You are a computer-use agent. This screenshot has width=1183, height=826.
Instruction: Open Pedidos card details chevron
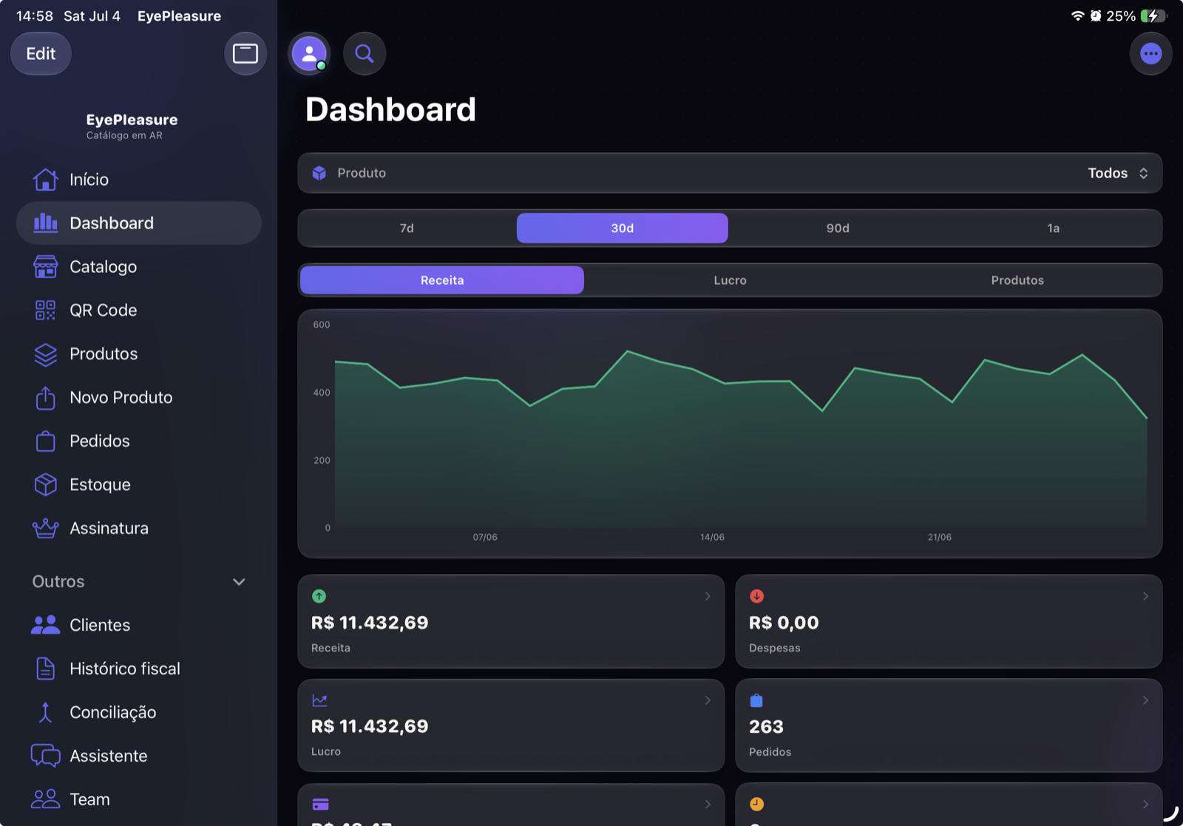pyautogui.click(x=1145, y=700)
